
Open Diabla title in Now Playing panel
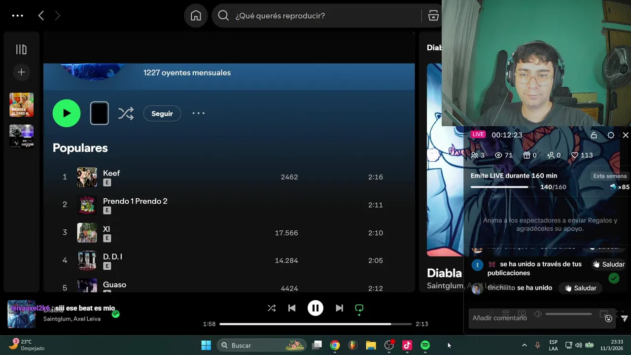point(444,273)
